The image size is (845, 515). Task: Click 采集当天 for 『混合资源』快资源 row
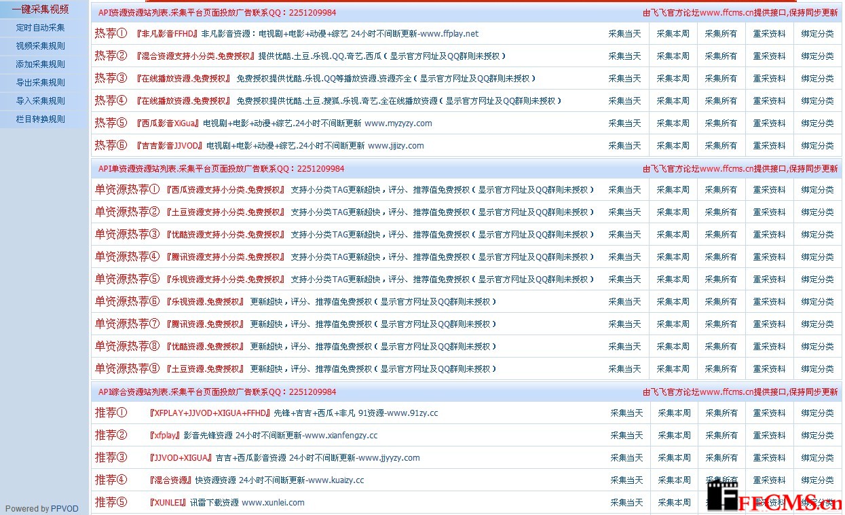point(626,480)
